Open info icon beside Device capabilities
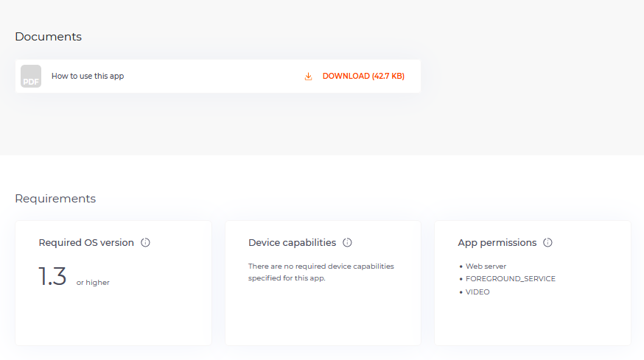 point(348,243)
